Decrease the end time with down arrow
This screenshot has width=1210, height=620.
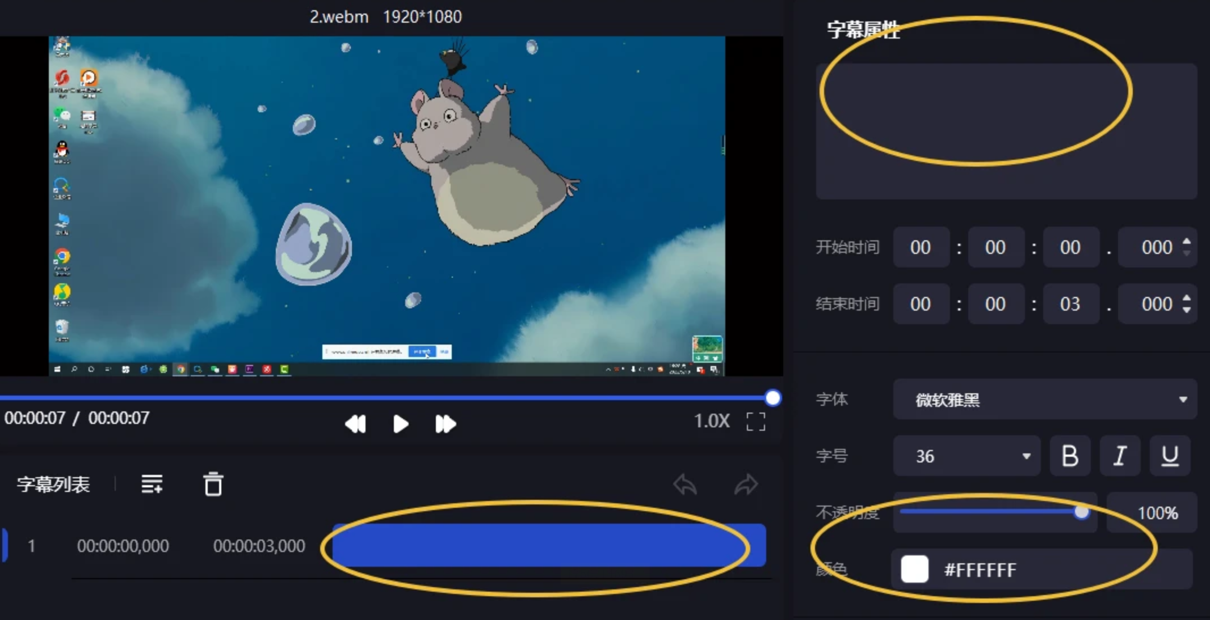click(1187, 309)
